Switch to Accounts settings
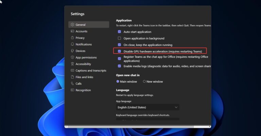This screenshot has width=261, height=136. click(89, 31)
